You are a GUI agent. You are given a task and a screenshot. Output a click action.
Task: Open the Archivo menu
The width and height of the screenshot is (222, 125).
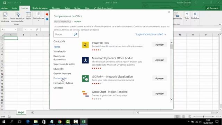5,8
